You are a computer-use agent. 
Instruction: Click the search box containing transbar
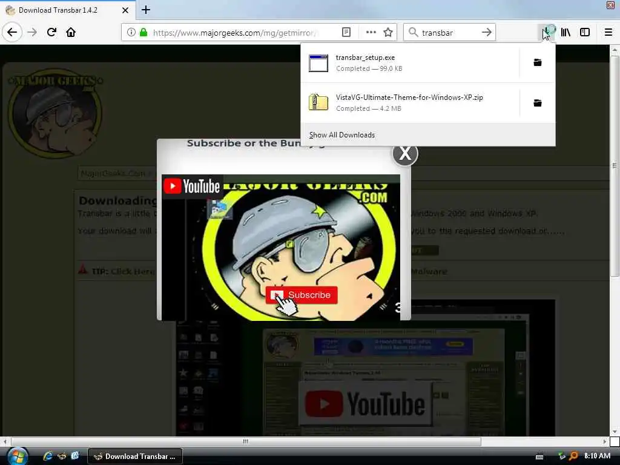(x=449, y=33)
